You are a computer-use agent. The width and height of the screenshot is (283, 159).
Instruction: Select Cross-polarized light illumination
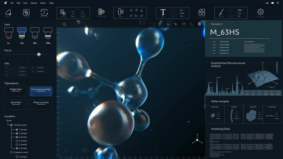[41, 91]
